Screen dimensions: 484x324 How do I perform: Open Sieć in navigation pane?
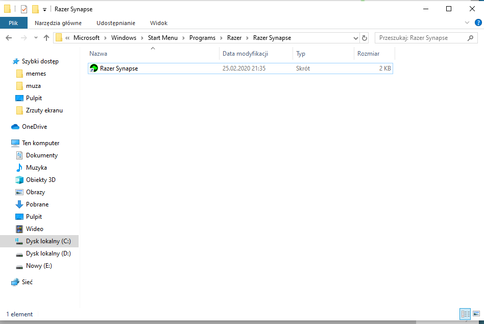27,282
